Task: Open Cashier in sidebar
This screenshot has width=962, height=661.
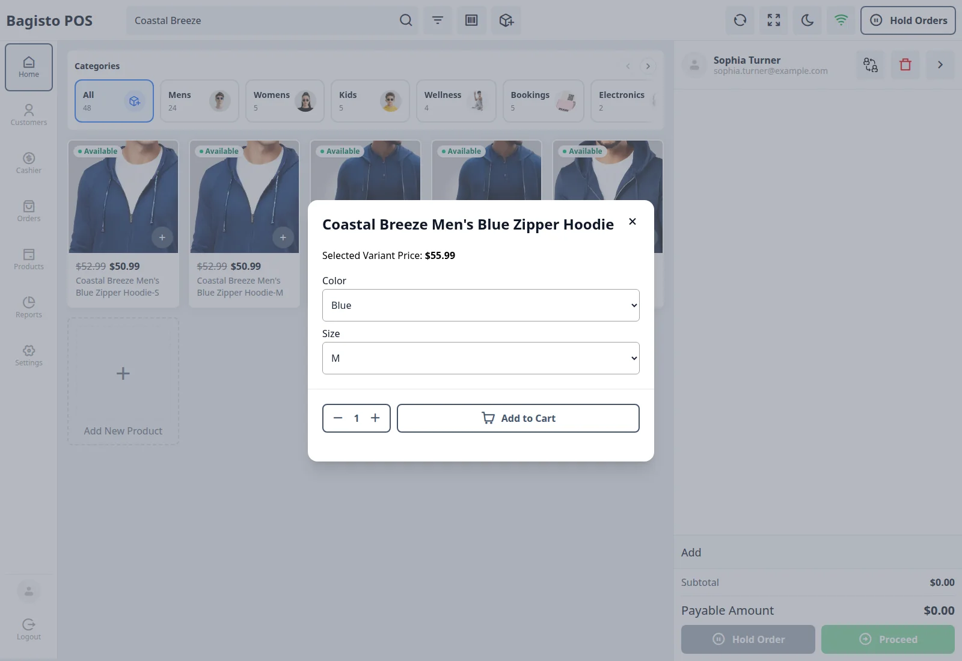Action: pyautogui.click(x=29, y=163)
